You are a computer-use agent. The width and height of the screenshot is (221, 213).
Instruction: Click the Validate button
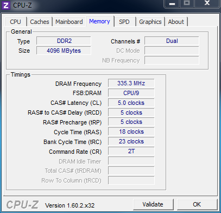153,204
